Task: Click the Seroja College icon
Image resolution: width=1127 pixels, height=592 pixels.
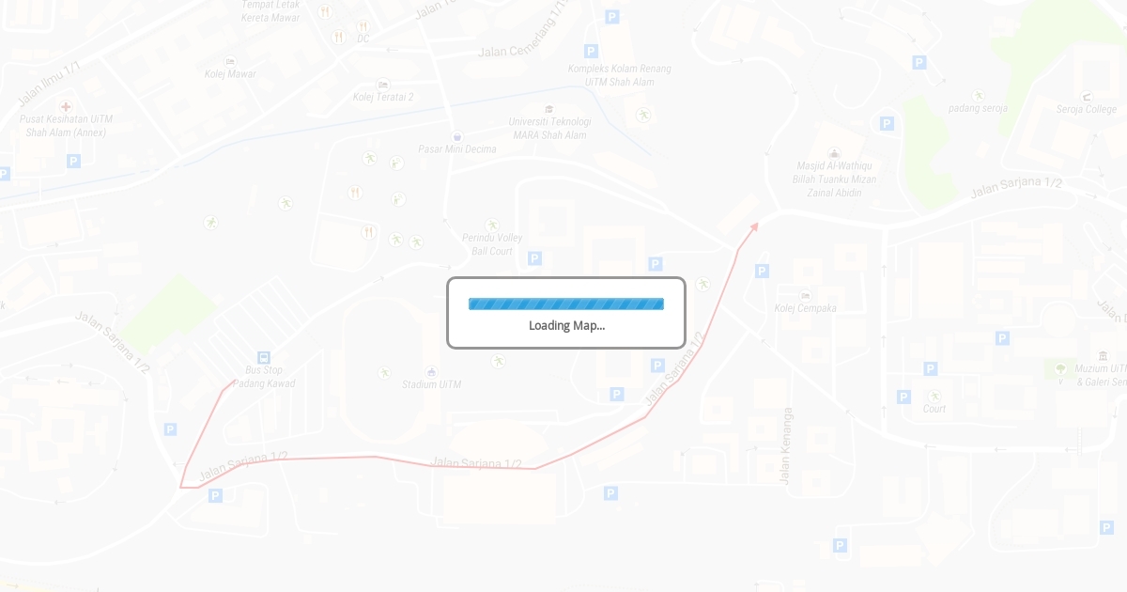Action: [1087, 97]
